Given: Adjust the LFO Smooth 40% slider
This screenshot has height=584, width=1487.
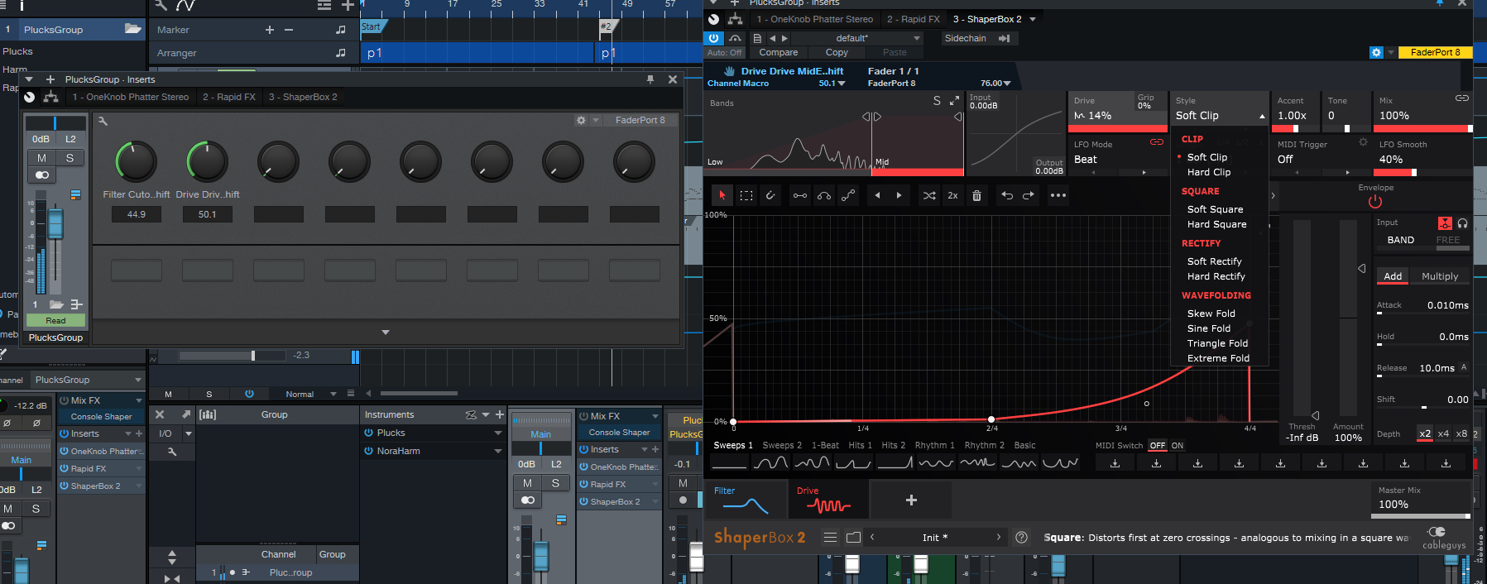Looking at the screenshot, I should pos(1423,173).
